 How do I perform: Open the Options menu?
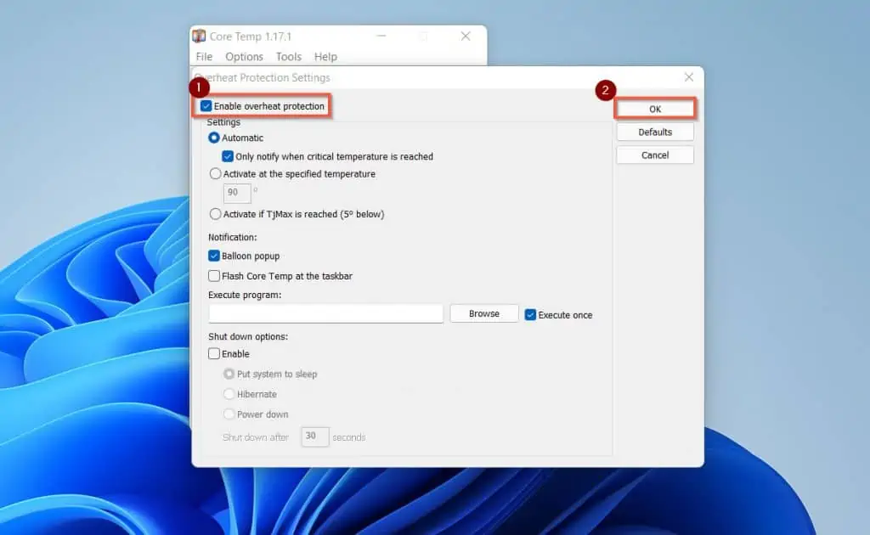pos(244,57)
